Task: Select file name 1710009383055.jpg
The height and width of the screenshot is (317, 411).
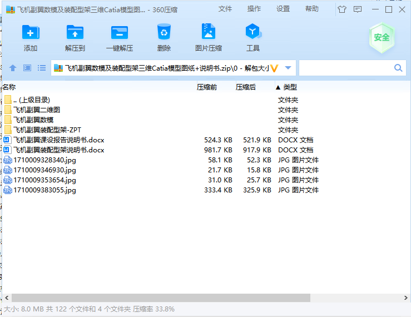Action: tap(45, 190)
